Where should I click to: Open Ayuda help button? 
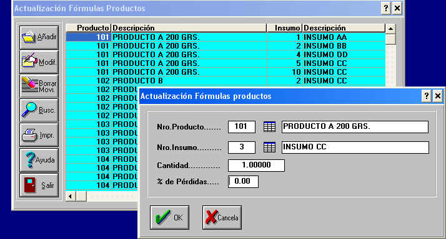[39, 160]
